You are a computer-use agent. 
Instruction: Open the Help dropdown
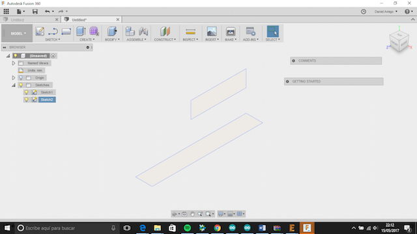[409, 12]
